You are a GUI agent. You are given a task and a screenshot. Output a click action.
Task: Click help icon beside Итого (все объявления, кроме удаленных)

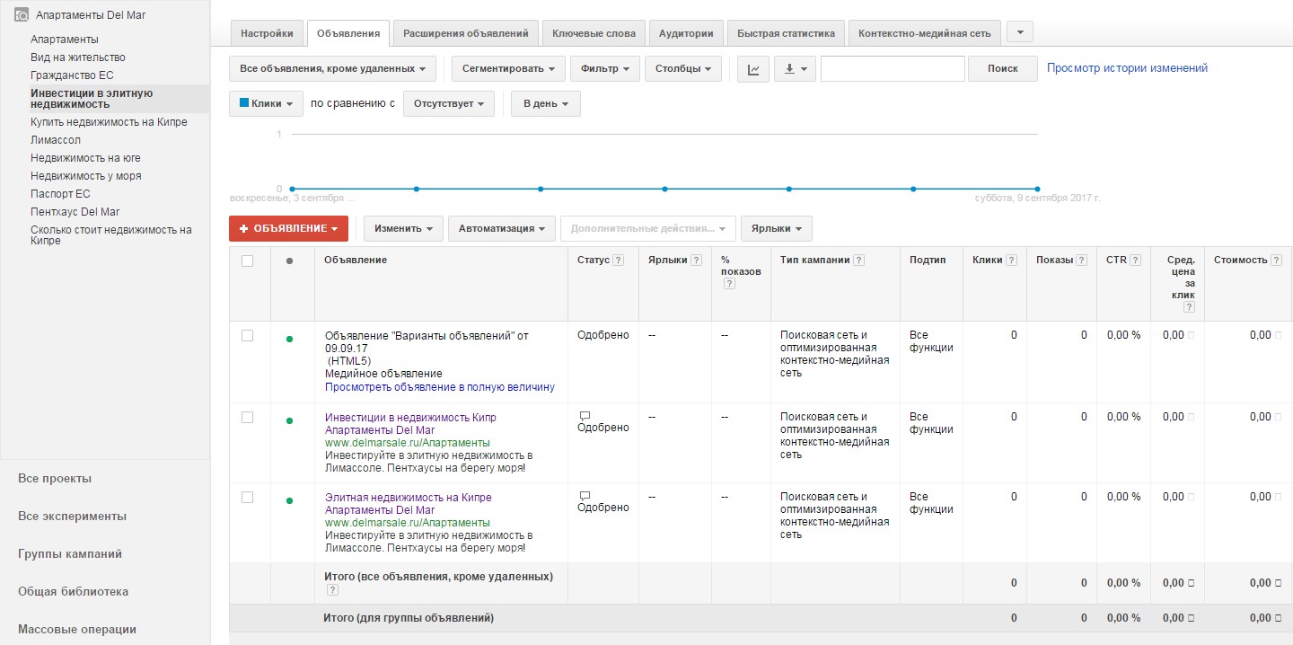332,590
